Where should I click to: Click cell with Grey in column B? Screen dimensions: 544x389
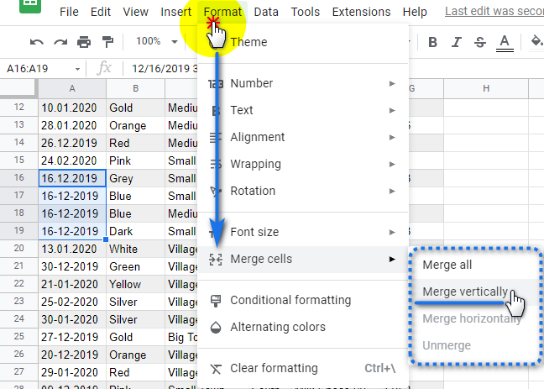[135, 178]
